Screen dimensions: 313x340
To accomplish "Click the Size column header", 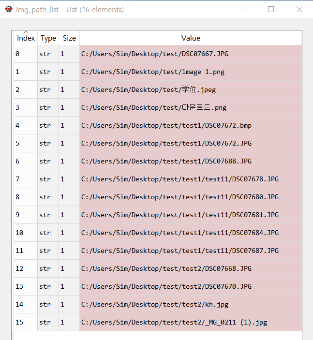I will pyautogui.click(x=69, y=38).
